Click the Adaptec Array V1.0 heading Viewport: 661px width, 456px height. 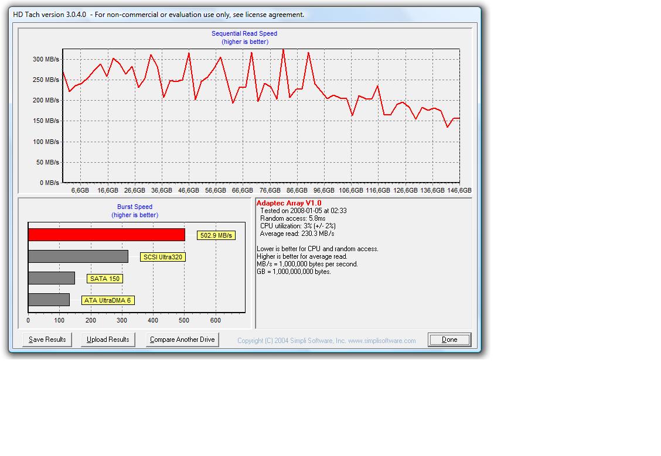point(289,203)
